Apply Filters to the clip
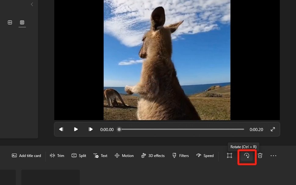The image size is (296, 185). (180, 155)
